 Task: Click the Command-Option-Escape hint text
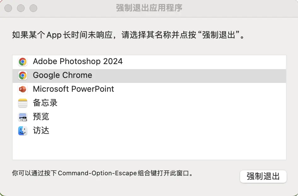coord(102,173)
